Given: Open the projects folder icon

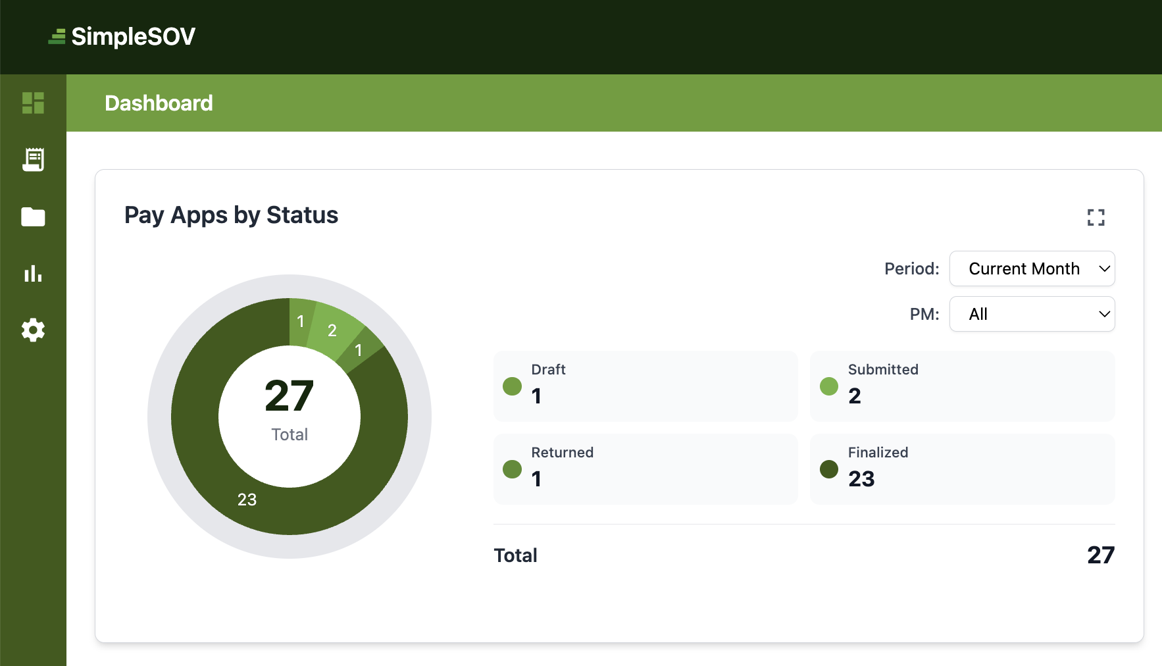Looking at the screenshot, I should [33, 217].
